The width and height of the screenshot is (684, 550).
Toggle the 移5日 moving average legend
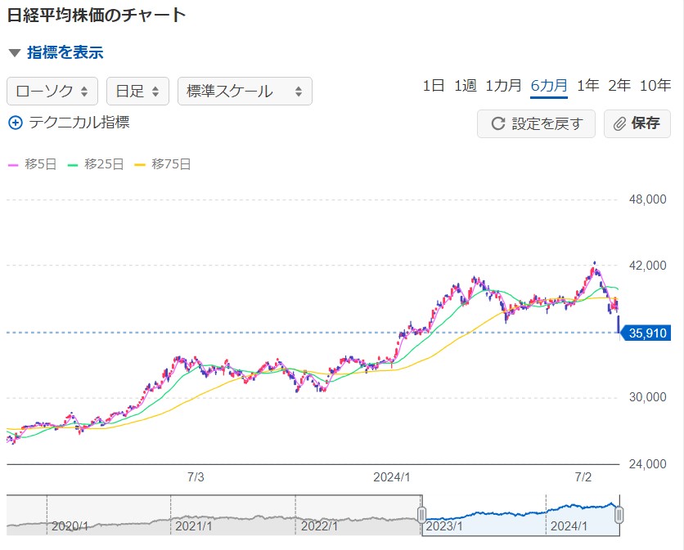[33, 164]
